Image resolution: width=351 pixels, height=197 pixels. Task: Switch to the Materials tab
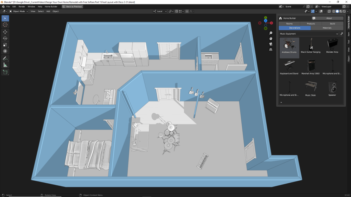(x=327, y=28)
